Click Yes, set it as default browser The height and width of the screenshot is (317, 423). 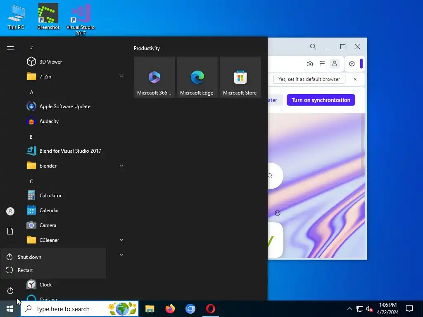(x=309, y=79)
